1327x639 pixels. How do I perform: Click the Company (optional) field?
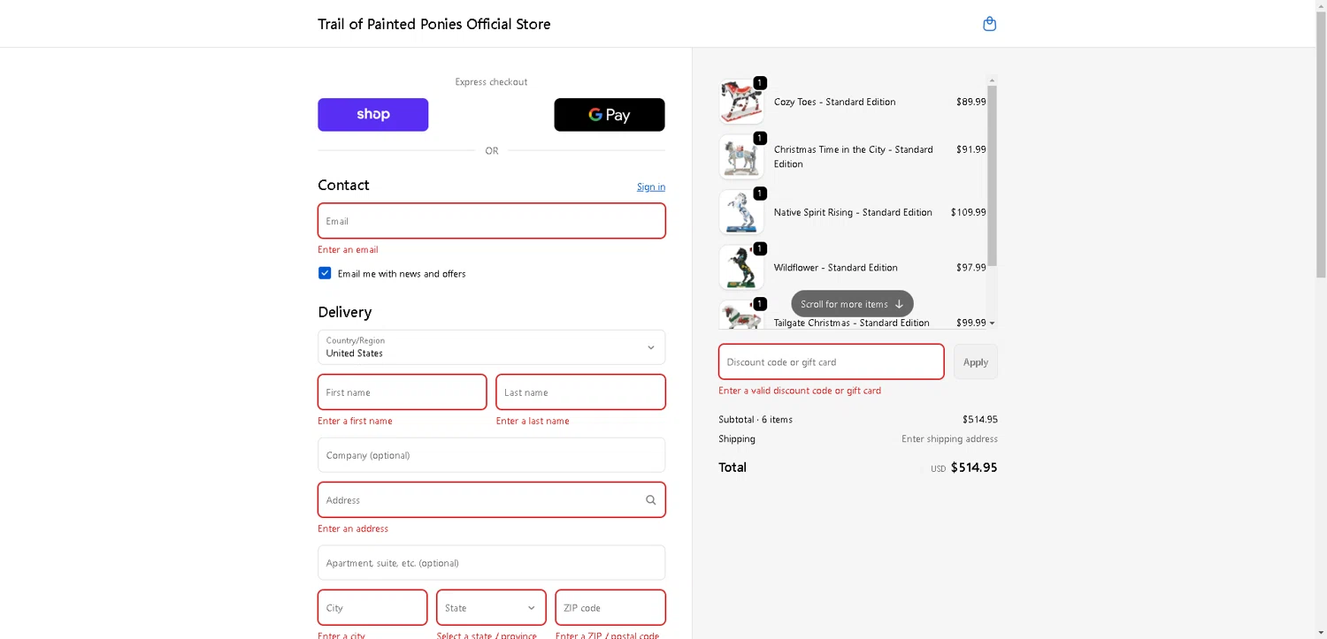492,455
